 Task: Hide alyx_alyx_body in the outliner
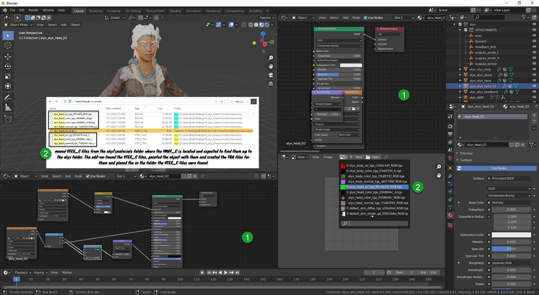point(534,69)
